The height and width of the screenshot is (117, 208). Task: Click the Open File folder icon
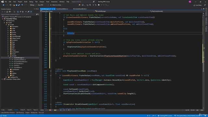pos(14,5)
